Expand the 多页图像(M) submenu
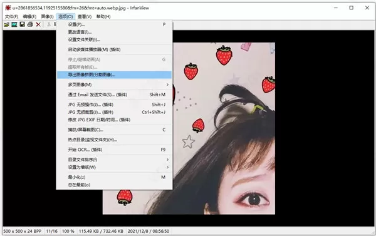The width and height of the screenshot is (376, 236). pyautogui.click(x=115, y=85)
